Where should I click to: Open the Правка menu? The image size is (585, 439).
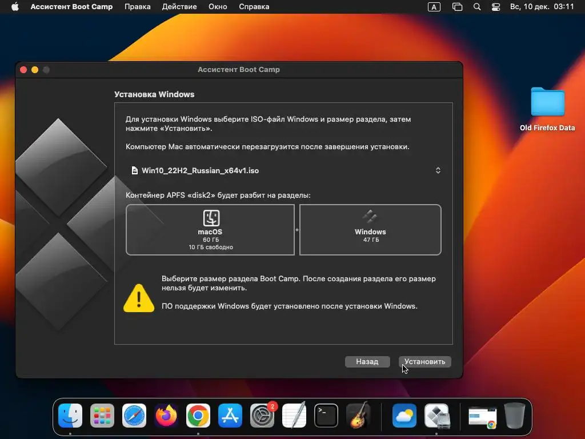137,7
